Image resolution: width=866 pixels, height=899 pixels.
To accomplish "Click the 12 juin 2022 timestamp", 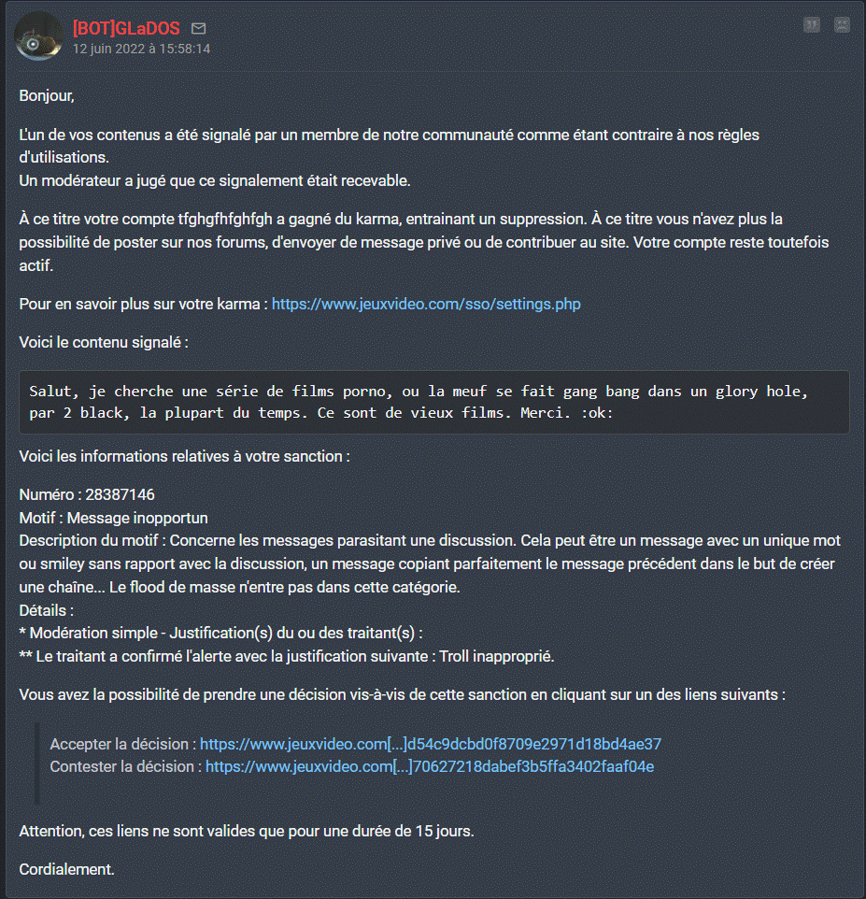I will pos(141,49).
